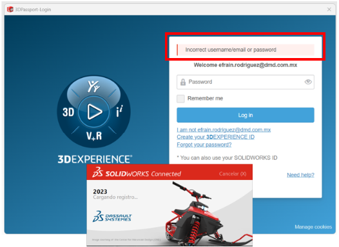Open the Manage cookies link

[313, 227]
